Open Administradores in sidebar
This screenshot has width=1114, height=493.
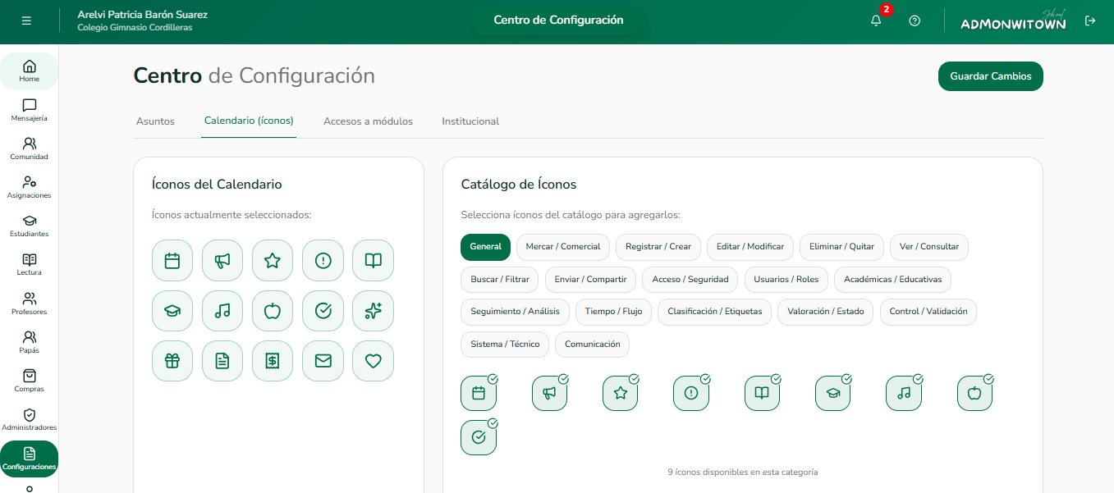[30, 419]
